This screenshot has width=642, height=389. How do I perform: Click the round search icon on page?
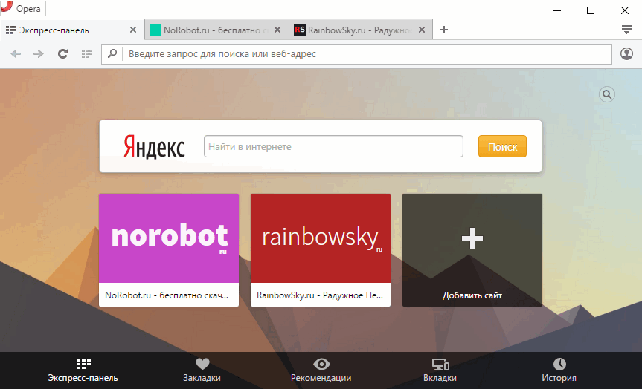(x=607, y=95)
